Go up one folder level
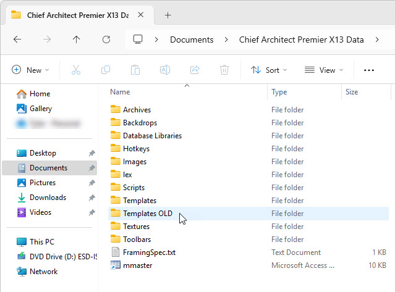The image size is (395, 292). point(76,40)
